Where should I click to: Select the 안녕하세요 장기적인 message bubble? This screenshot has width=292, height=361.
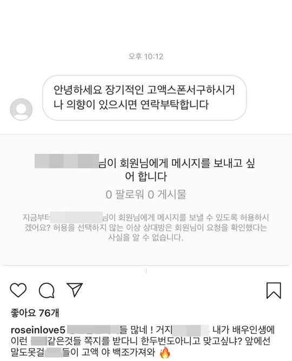pyautogui.click(x=144, y=98)
